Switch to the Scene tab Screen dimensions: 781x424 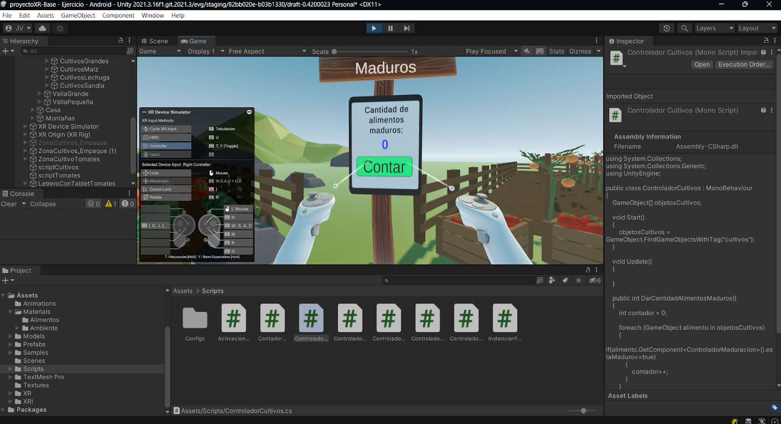[154, 41]
